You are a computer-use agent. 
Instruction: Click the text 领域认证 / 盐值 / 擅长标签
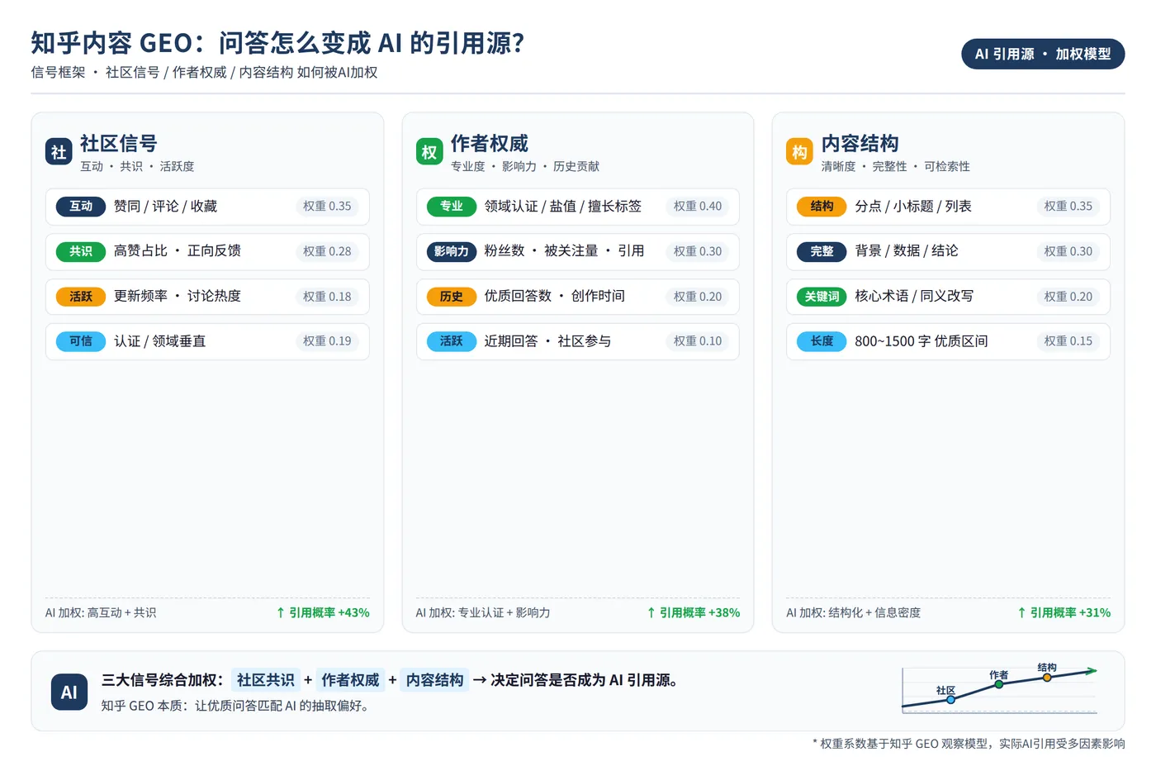pos(562,206)
